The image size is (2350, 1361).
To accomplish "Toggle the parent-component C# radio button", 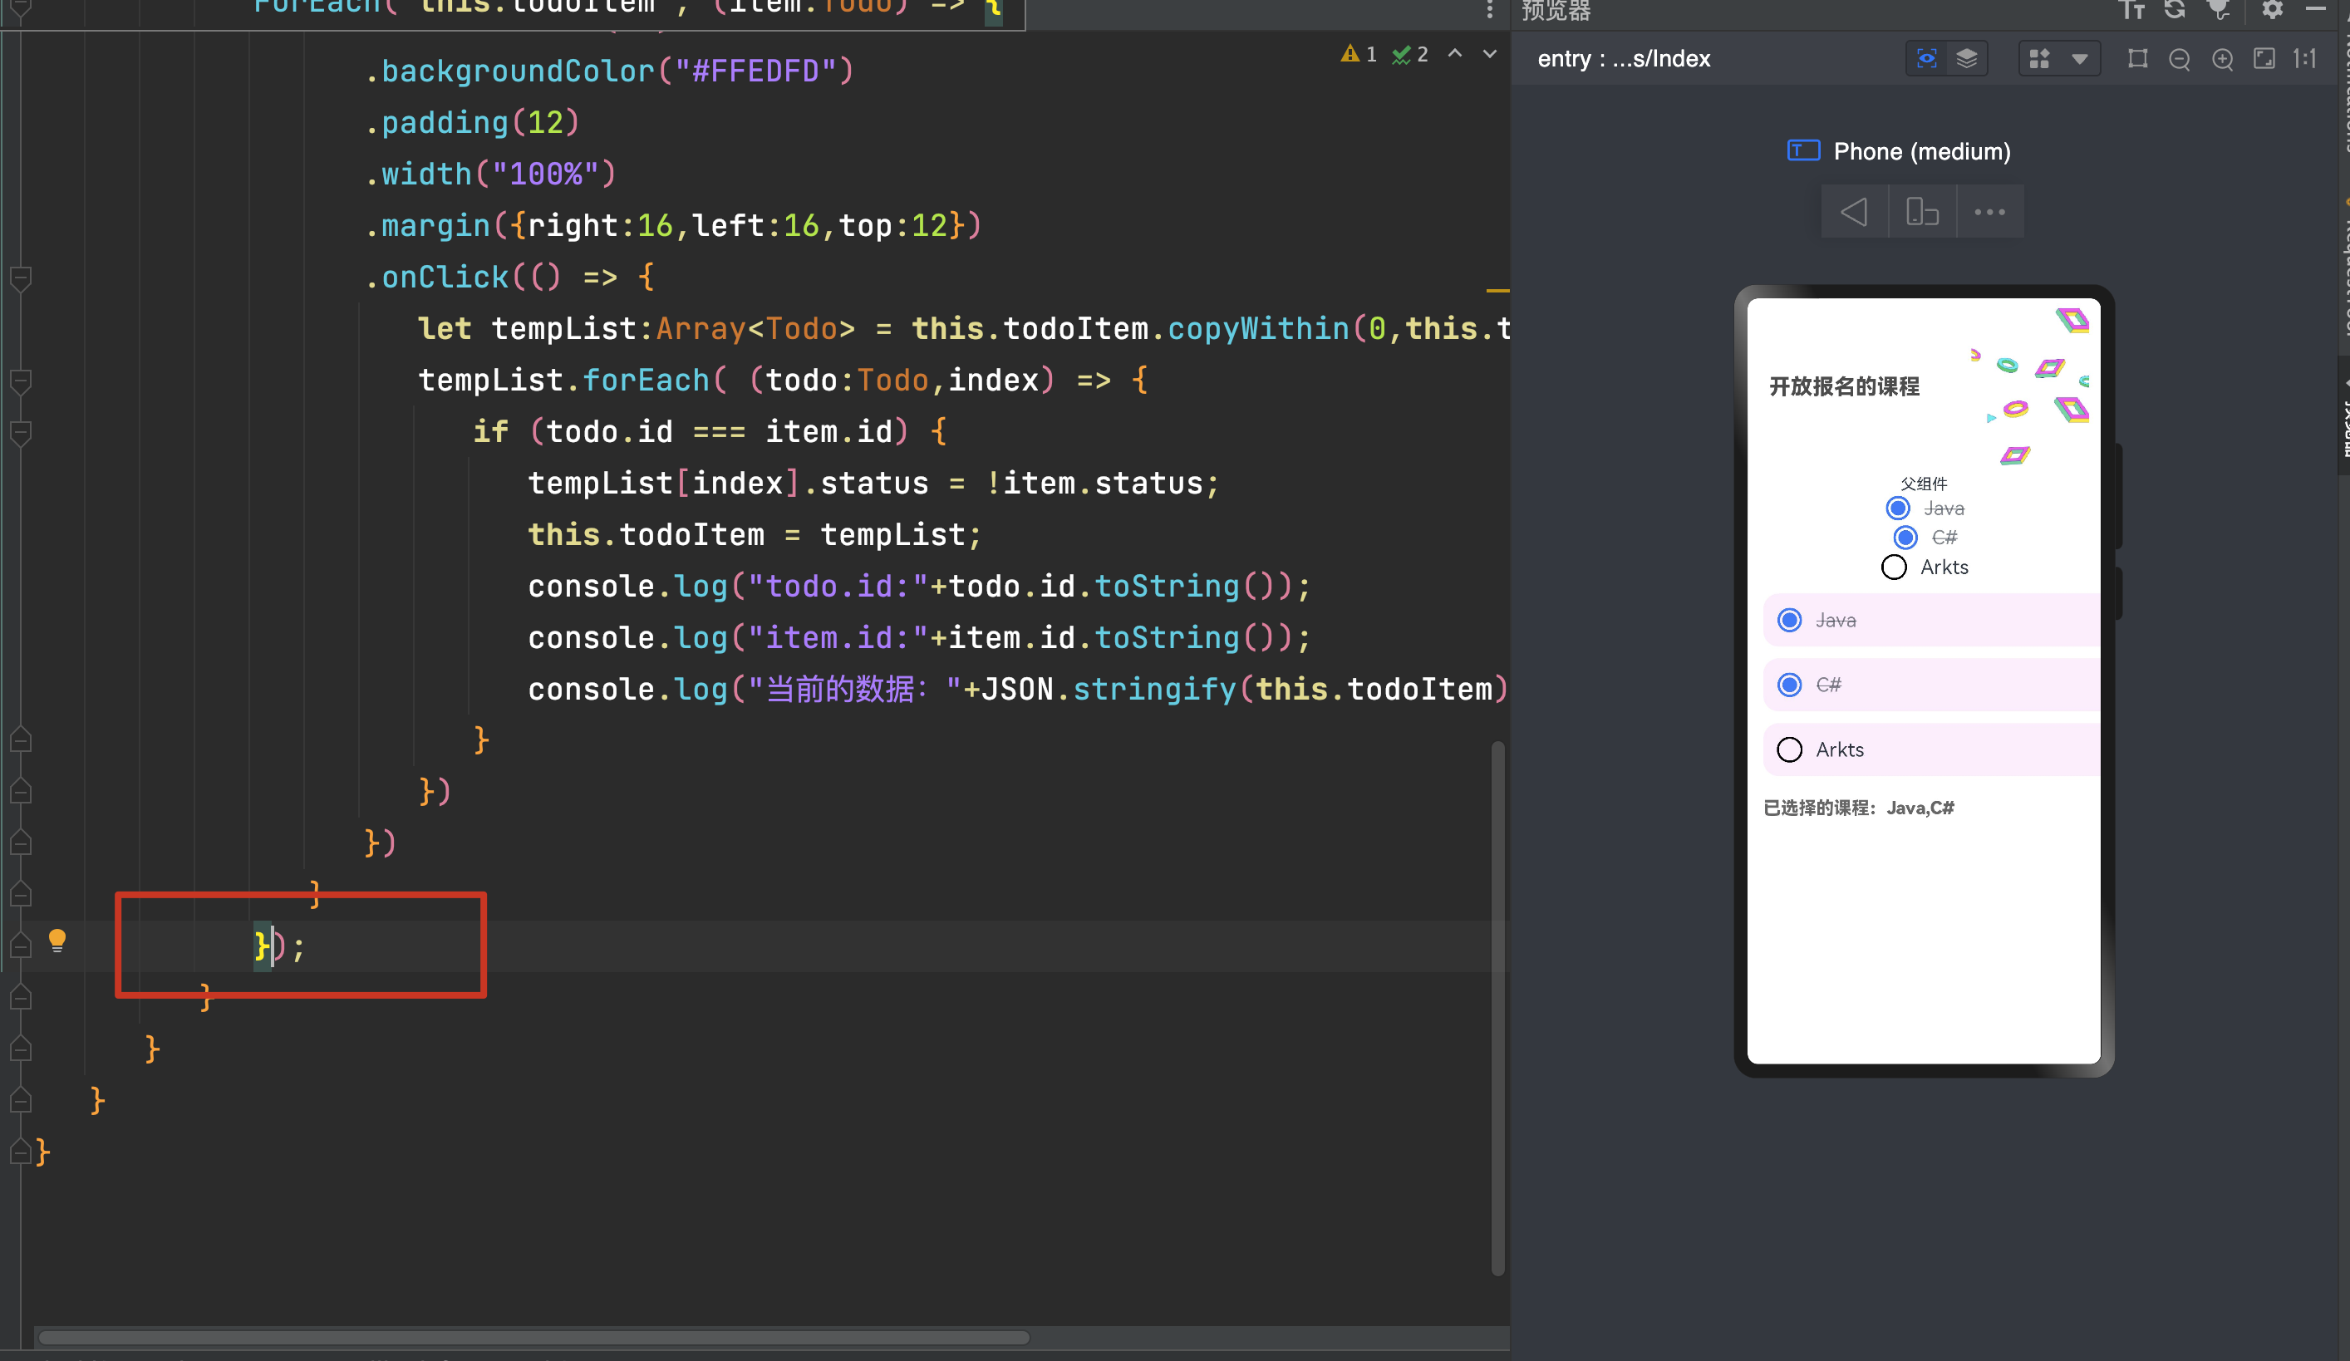I will (x=1905, y=537).
